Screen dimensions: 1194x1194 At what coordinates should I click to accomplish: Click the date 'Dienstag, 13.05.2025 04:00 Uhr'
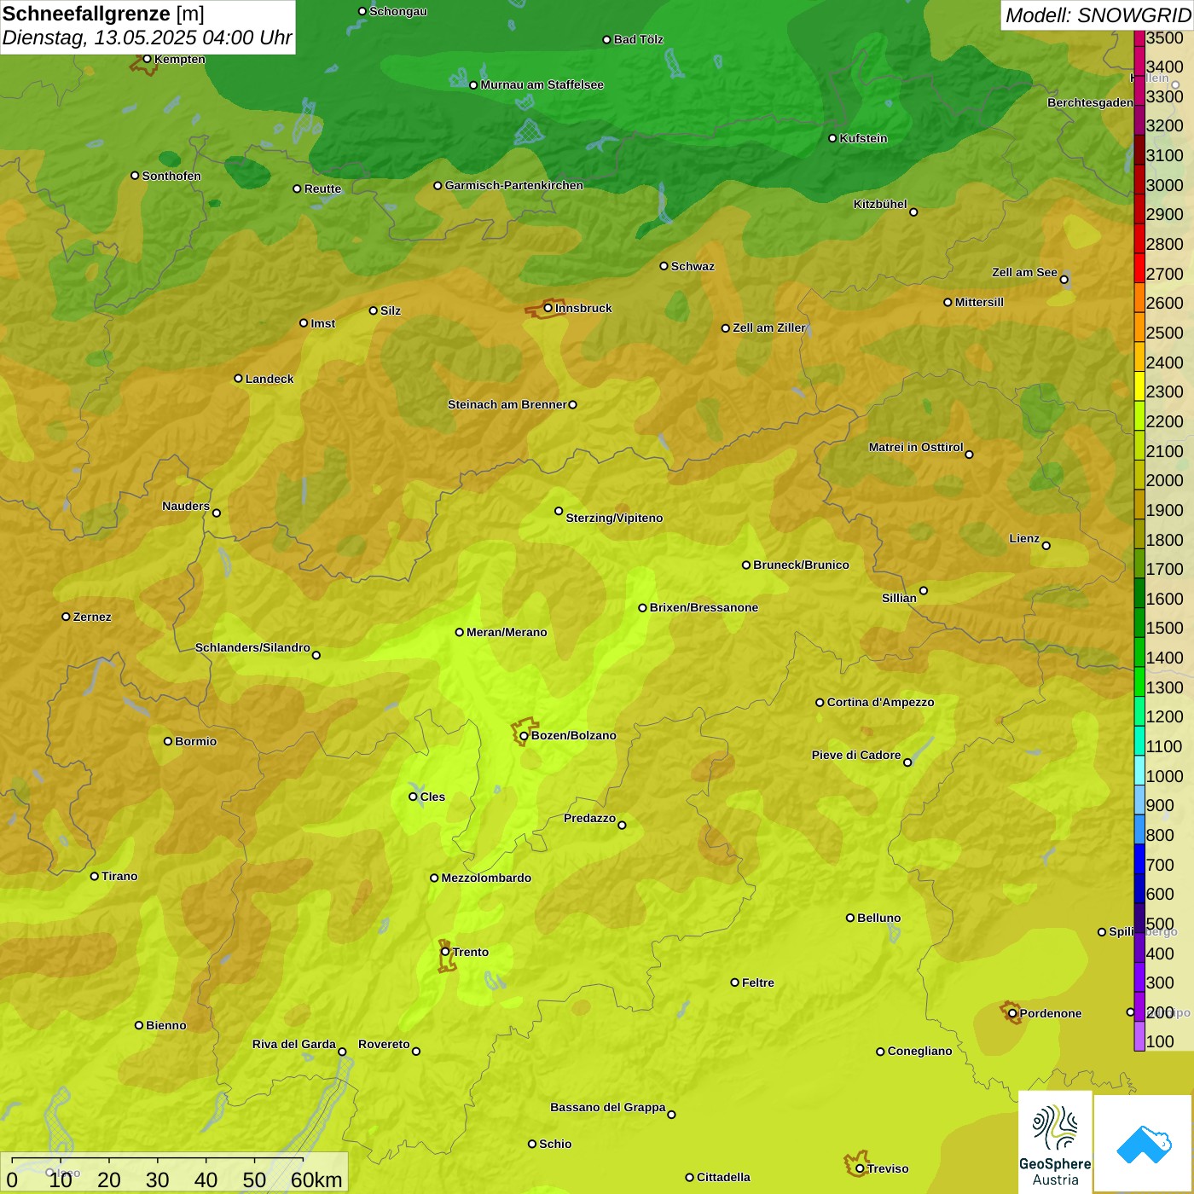coord(147,38)
